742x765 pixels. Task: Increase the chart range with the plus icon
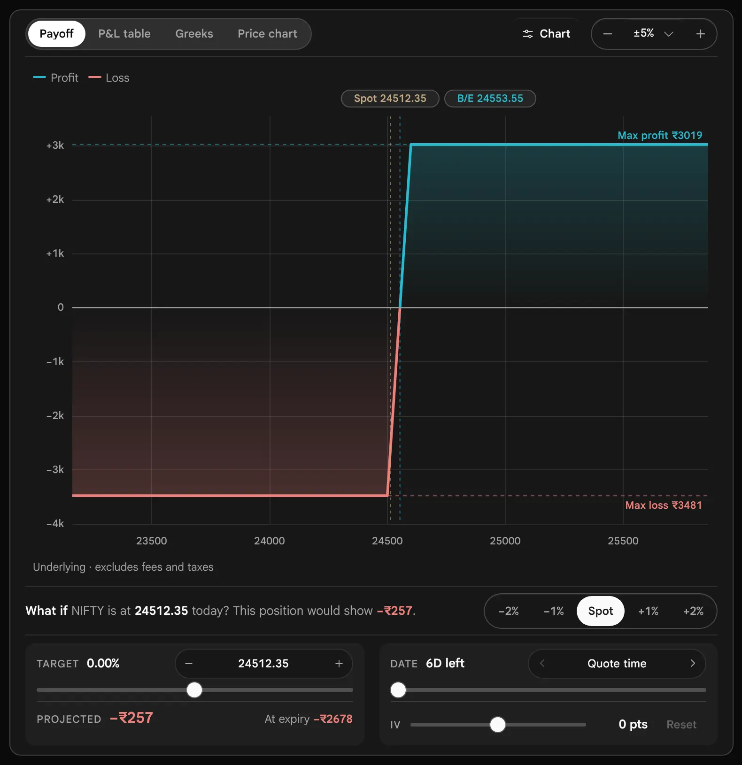click(700, 34)
